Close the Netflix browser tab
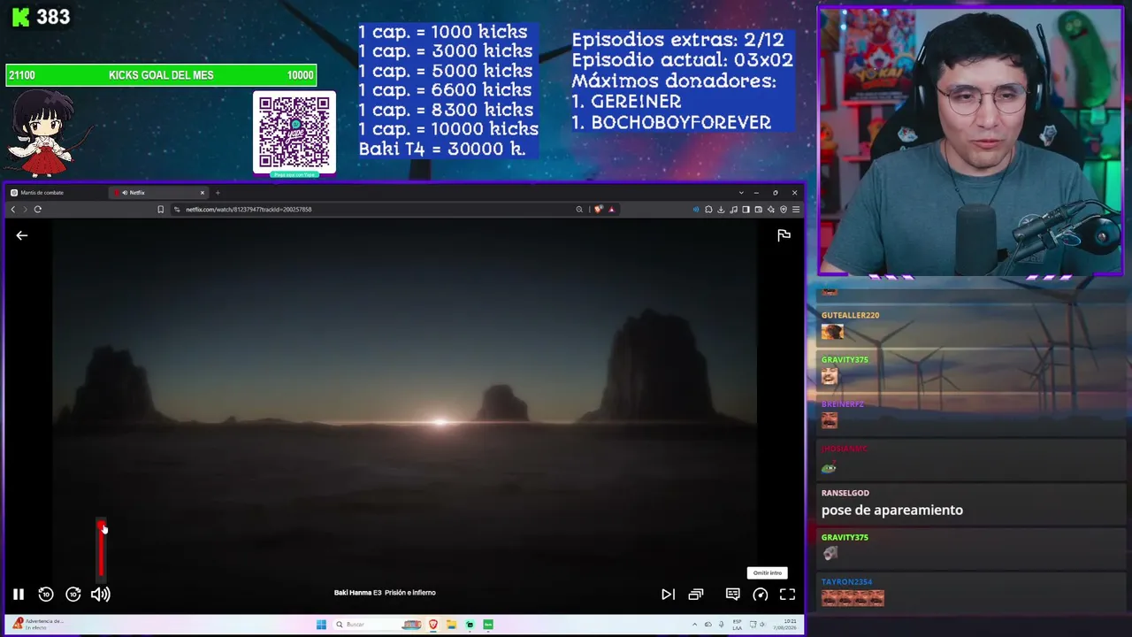Image resolution: width=1132 pixels, height=637 pixels. (203, 193)
